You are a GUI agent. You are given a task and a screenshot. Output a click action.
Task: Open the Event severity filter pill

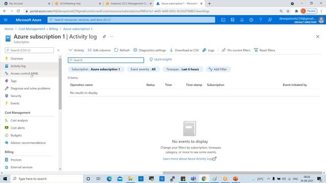tap(143, 69)
